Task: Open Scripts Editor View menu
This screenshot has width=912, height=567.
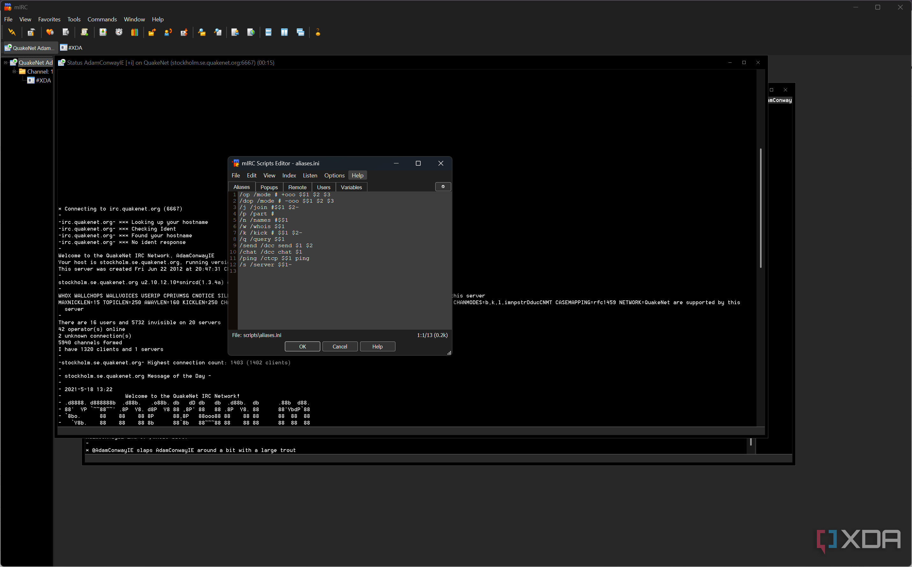Action: click(269, 176)
